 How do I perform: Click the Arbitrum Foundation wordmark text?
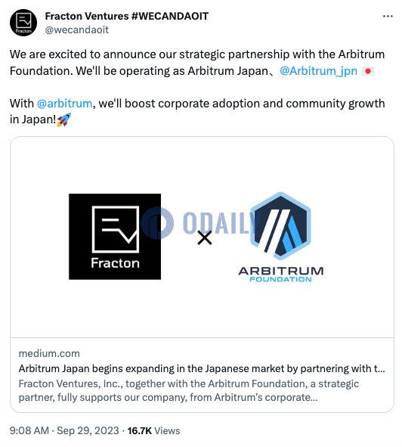281,275
